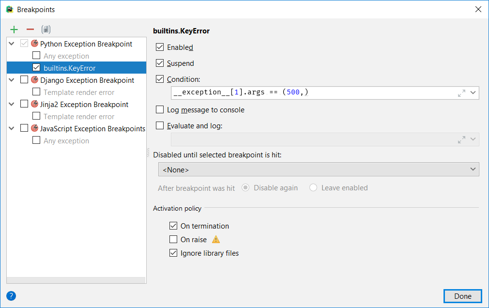
Task: Select the Django Exception Breakpoint label
Action: 87,80
